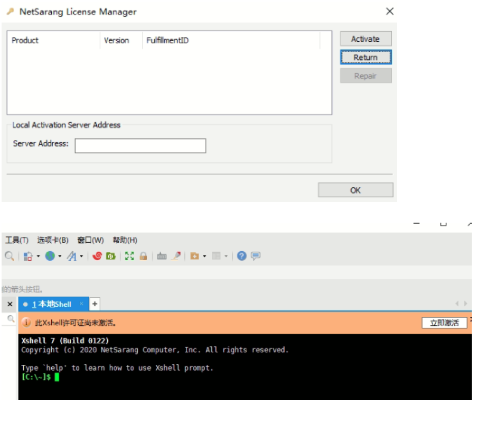Click the highlighter pen icon

176,256
